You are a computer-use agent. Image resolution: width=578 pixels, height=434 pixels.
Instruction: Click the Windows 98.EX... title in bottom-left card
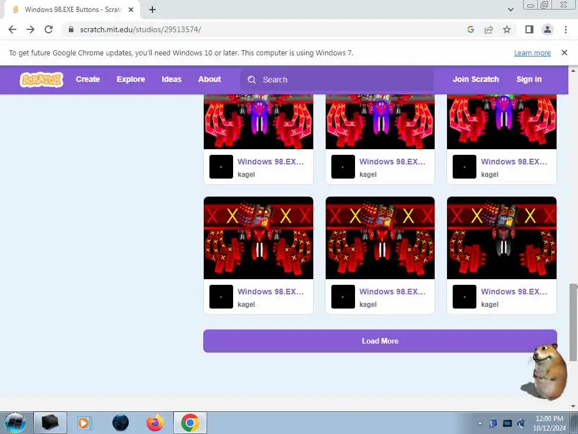coord(270,292)
